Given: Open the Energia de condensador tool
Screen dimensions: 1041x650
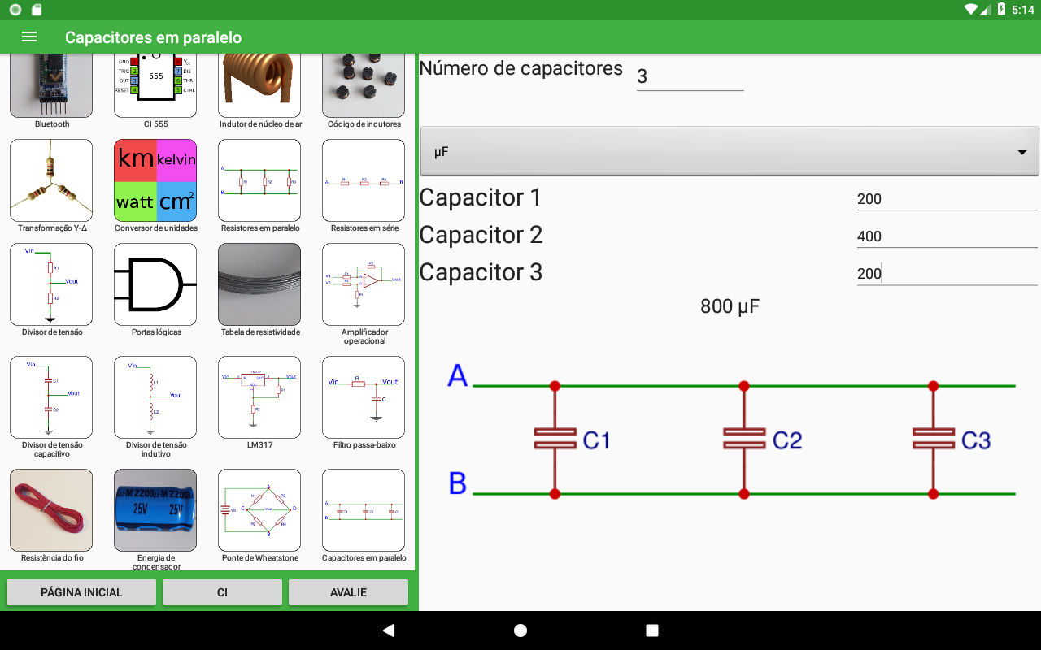Looking at the screenshot, I should [x=155, y=510].
